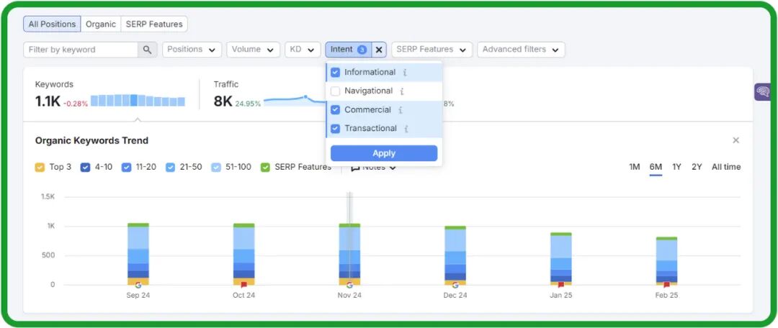Click info icon beside Informational
The image size is (778, 328).
[405, 73]
